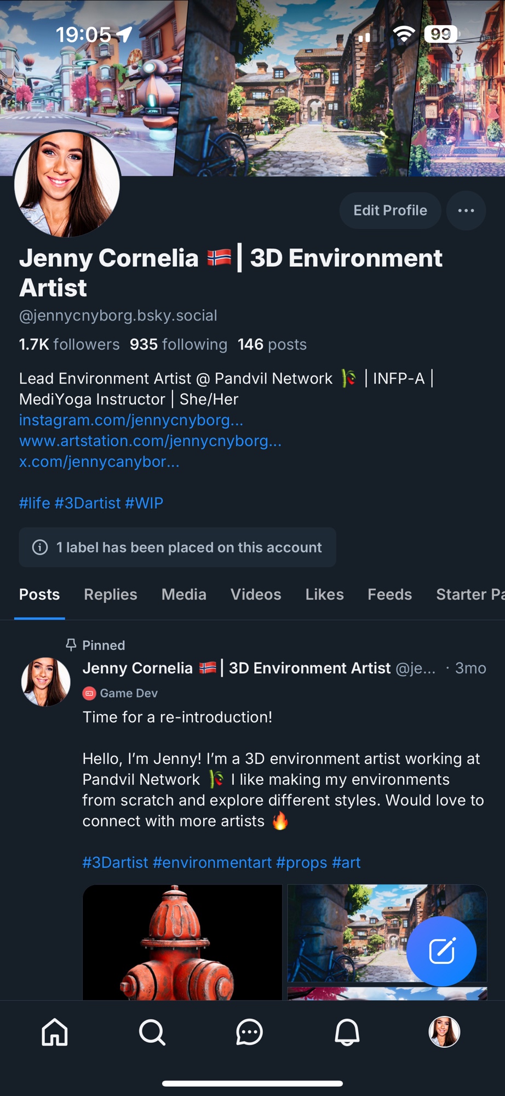
Task: Switch to the Media tab
Action: [x=184, y=595]
